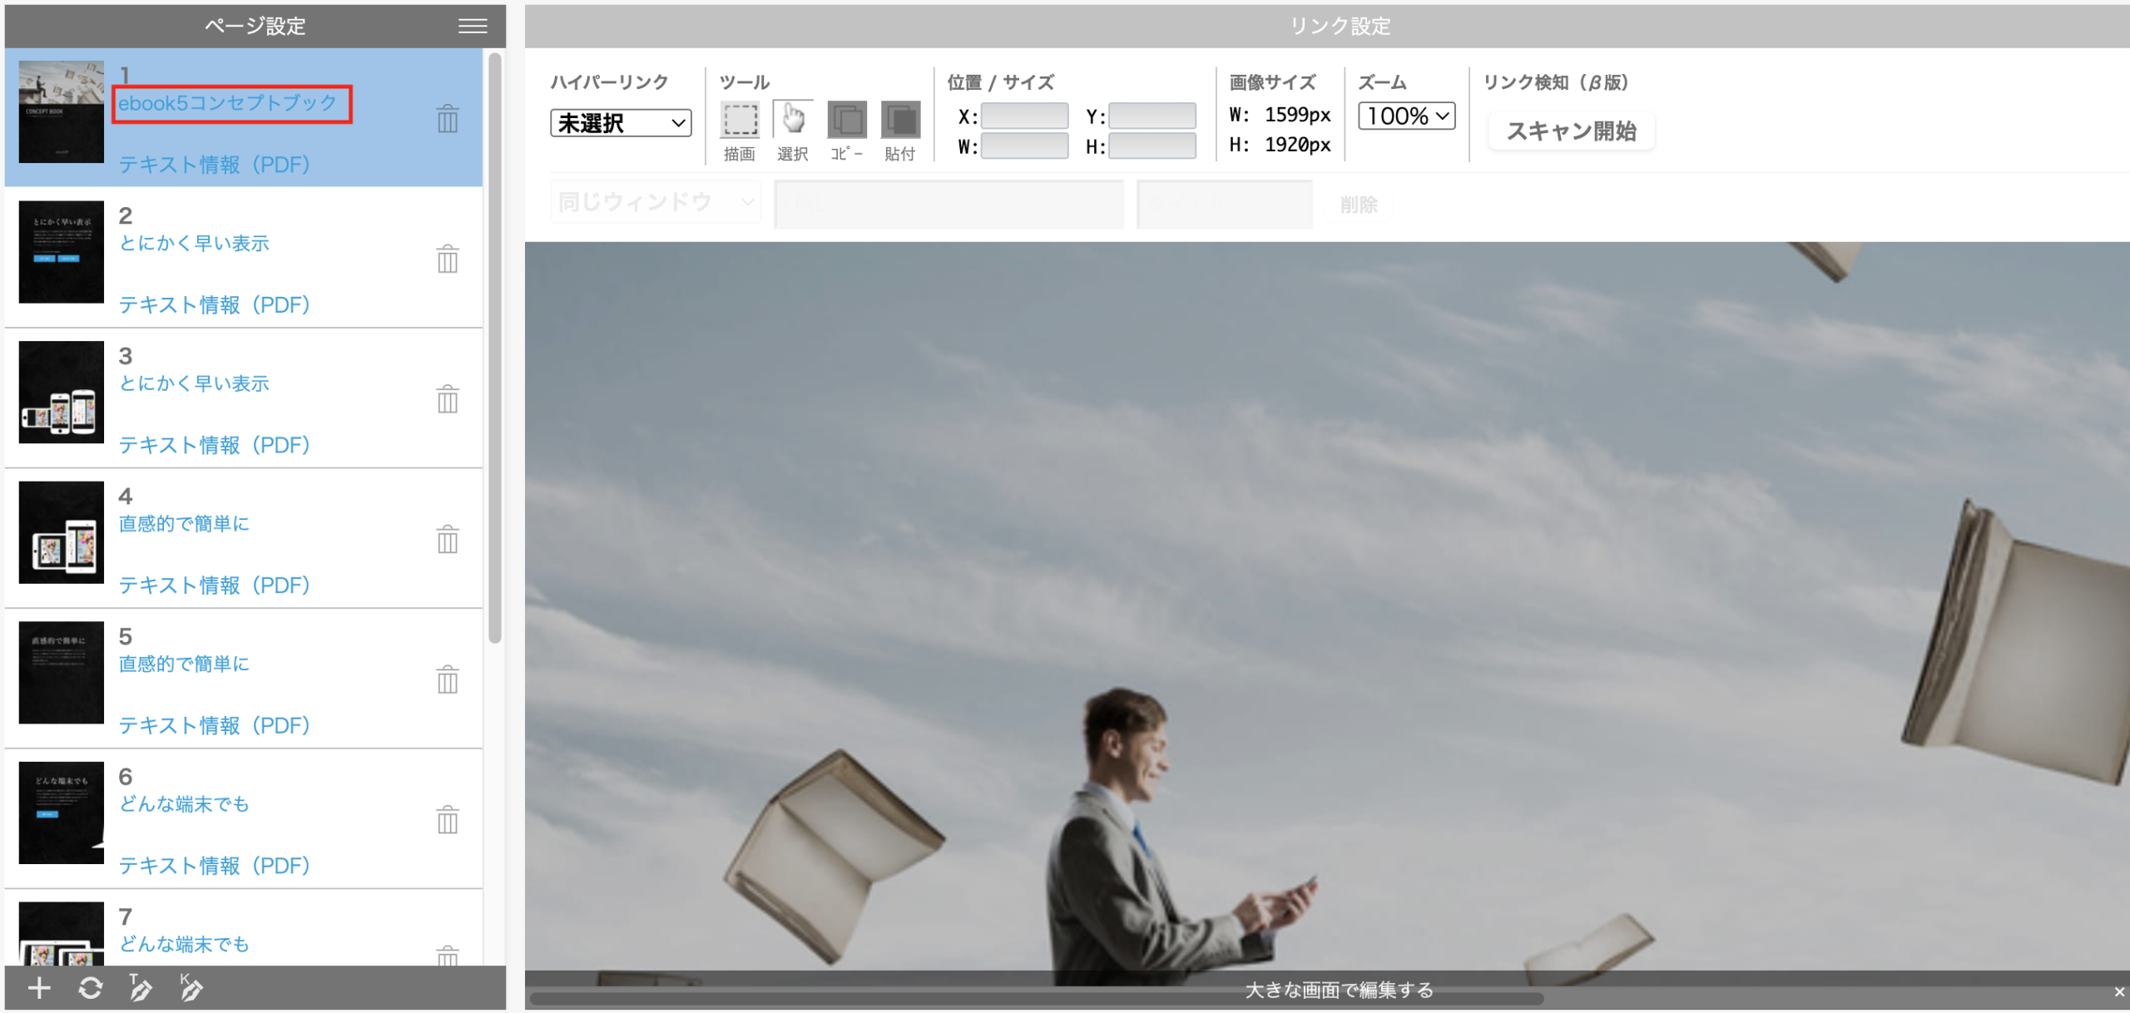Focus the Y position field
The image size is (2130, 1013).
pos(1152,116)
